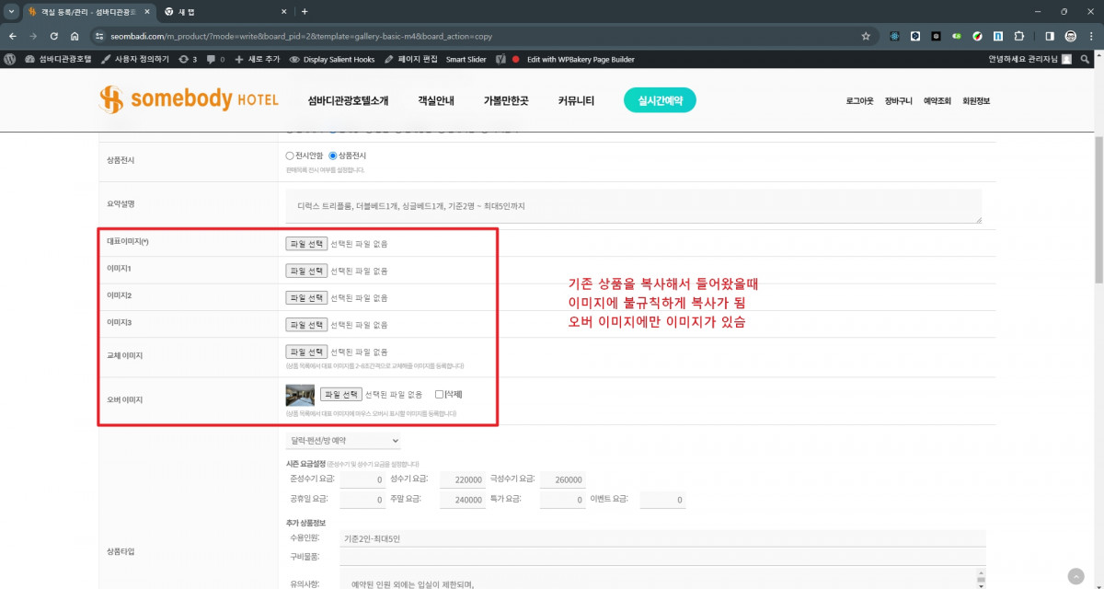1104x589 pixels.
Task: Open the 장바구니 link
Action: (x=898, y=100)
